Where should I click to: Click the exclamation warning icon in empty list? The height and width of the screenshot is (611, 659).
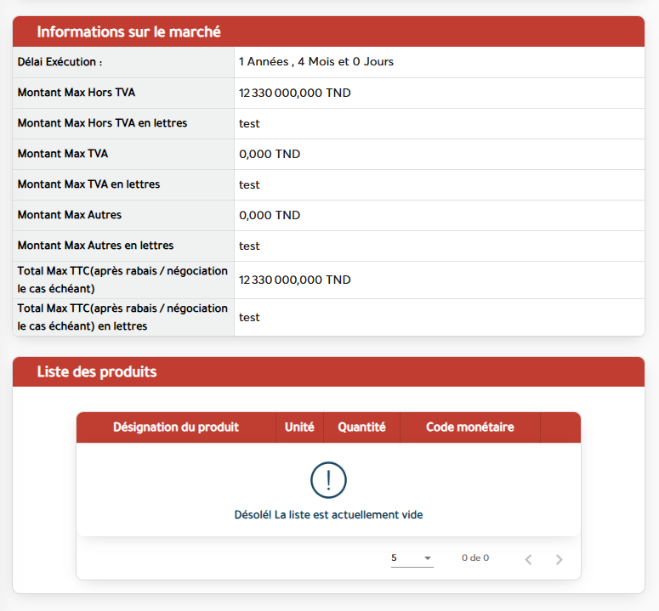(x=328, y=480)
